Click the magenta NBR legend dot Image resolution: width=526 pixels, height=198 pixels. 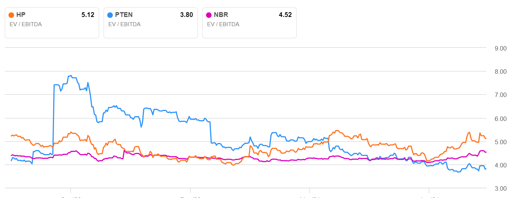(209, 15)
